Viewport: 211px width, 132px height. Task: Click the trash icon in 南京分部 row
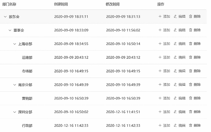click(190, 84)
